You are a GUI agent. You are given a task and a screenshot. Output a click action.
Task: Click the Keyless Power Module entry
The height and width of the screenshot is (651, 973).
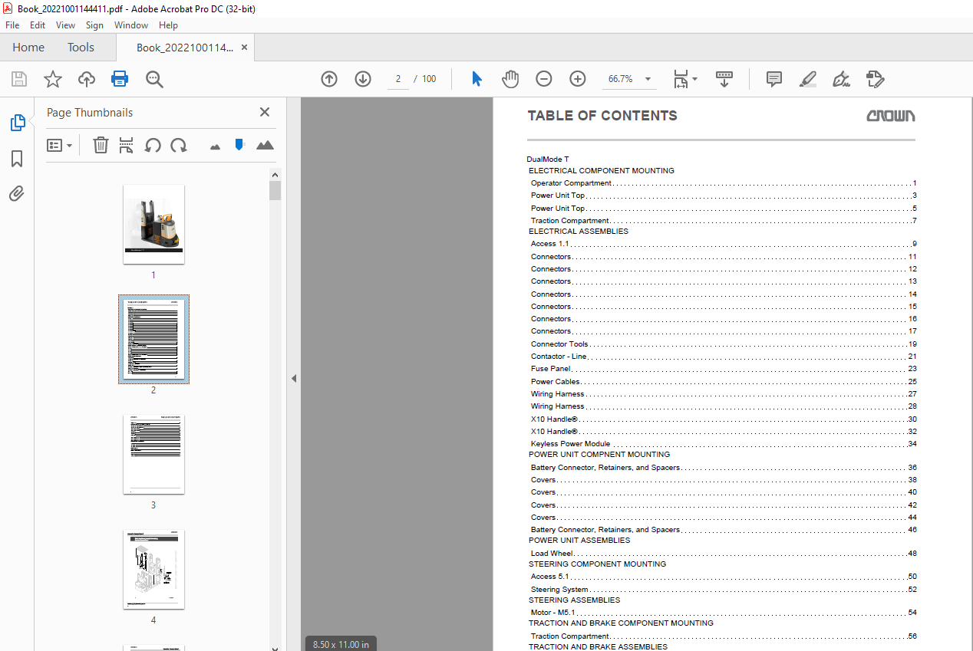(x=724, y=444)
